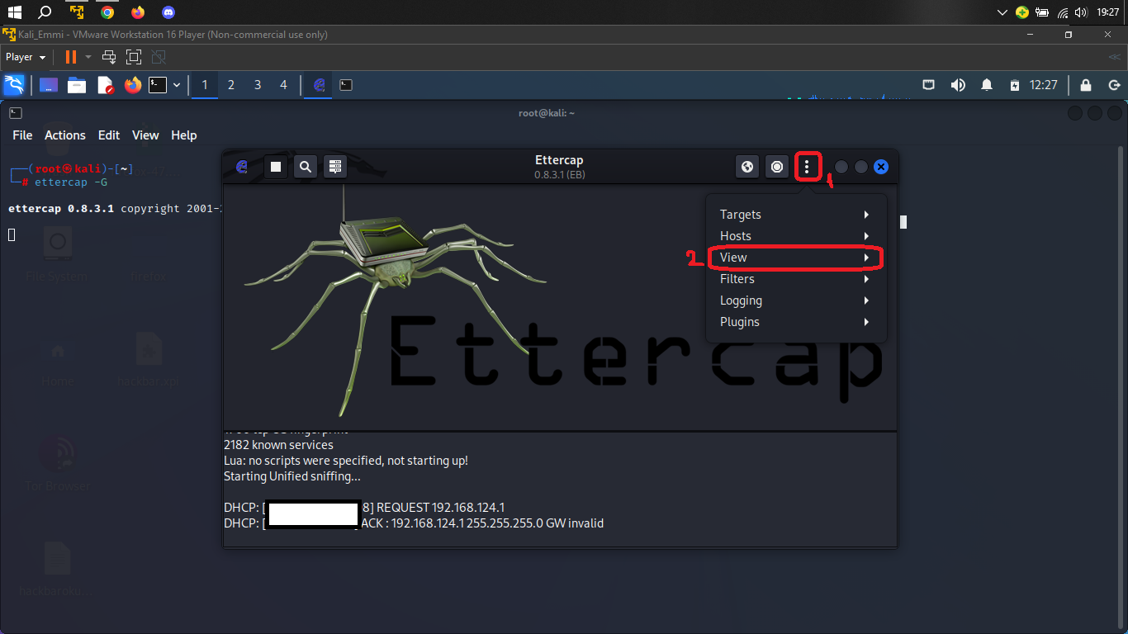The width and height of the screenshot is (1128, 634).
Task: Open the Logging submenu
Action: (x=796, y=300)
